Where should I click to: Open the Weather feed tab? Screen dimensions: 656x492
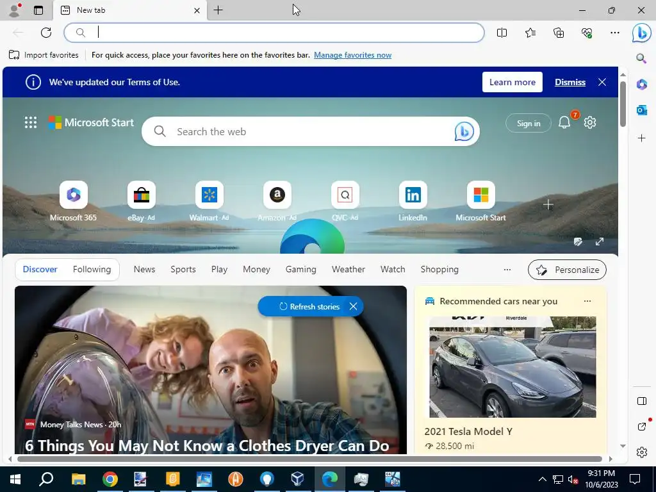[348, 270]
